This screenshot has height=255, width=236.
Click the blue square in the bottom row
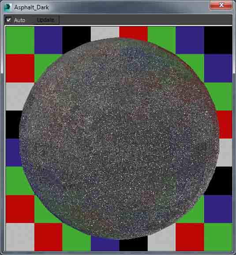105,244
